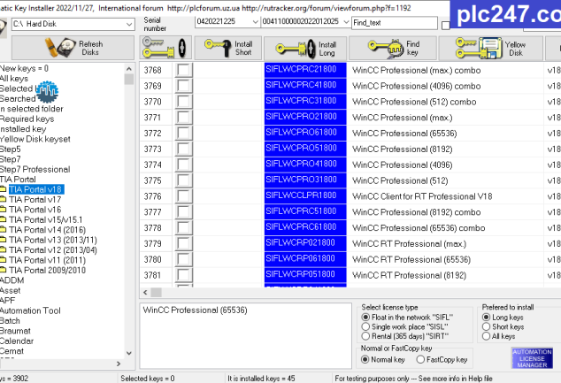Select Step7 Professional in the tree
Screen dimensions: 561x383
click(35, 169)
